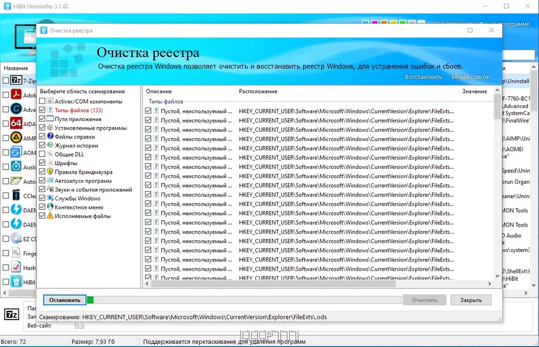Click the magenta theme color swatch
The height and width of the screenshot is (347, 539).
(375, 22)
